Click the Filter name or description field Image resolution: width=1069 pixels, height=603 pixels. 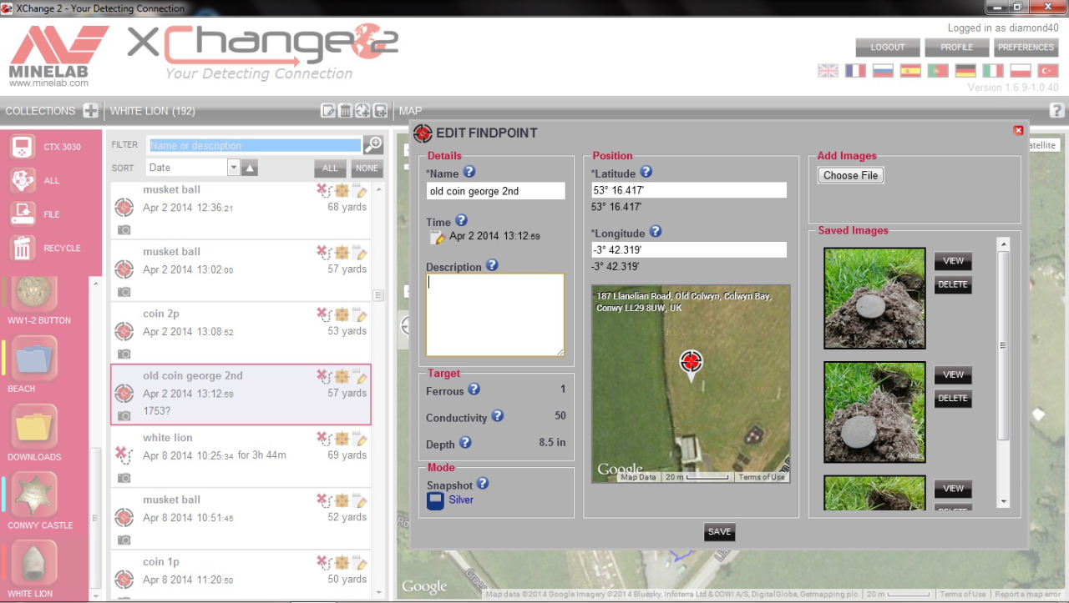click(x=255, y=145)
